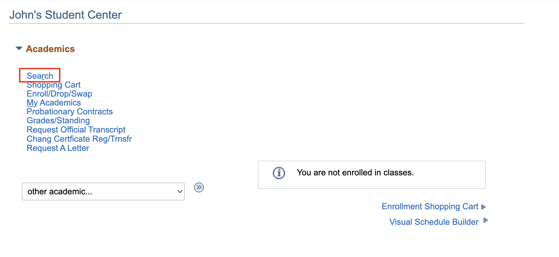559x257 pixels.
Task: Click the information icon in message box
Action: pyautogui.click(x=279, y=173)
